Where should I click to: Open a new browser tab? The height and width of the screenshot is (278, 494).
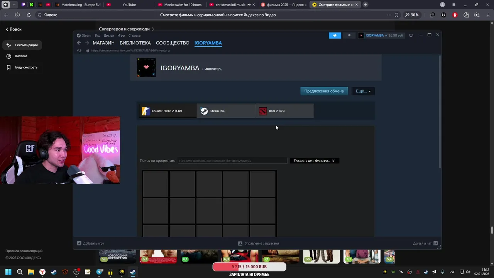point(365,5)
